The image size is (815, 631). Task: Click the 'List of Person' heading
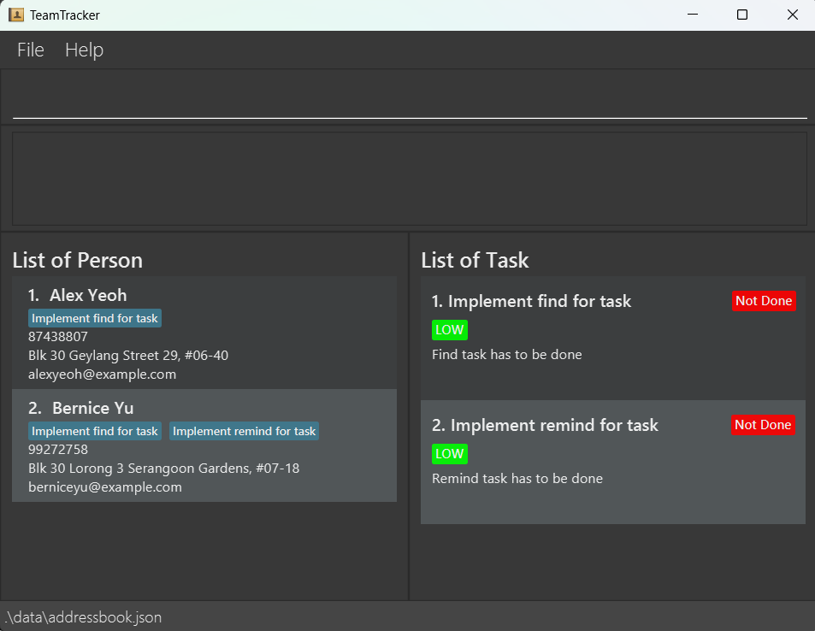click(x=78, y=260)
